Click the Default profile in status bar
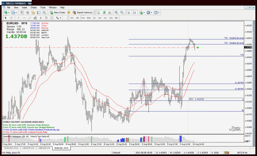 pyautogui.click(x=116, y=153)
